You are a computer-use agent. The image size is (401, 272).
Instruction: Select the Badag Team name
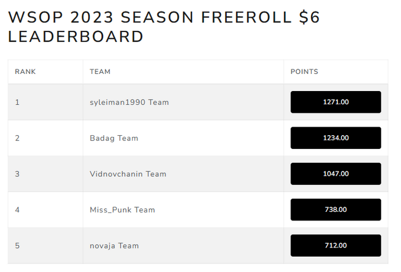coord(114,138)
